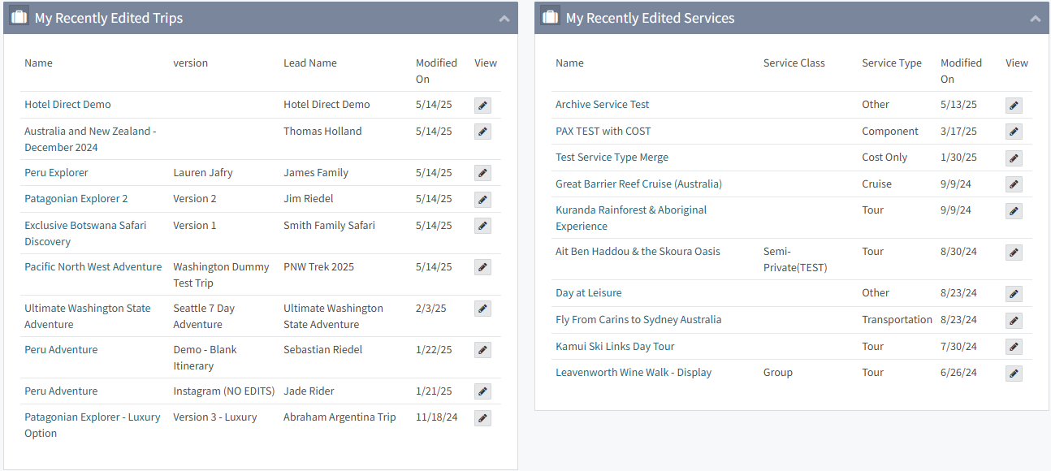
Task: Open Ait Ben Haddou & the Skoura Oasis link
Action: tap(638, 252)
